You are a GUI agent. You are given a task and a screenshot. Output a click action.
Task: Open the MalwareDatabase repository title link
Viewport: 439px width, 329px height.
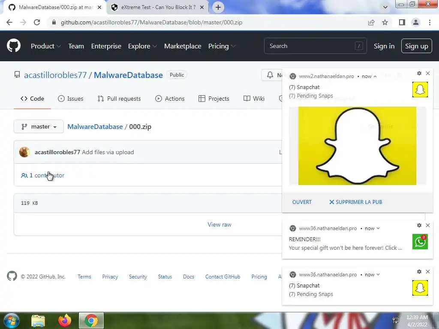(x=128, y=75)
